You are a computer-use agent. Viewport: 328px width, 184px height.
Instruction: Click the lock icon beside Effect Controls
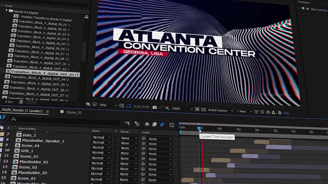(307, 9)
